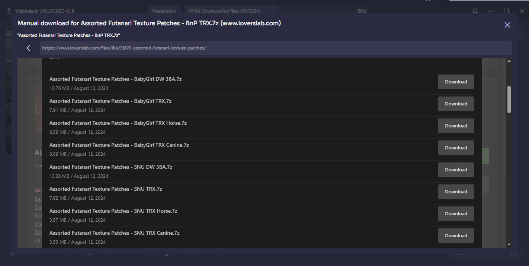Click '13.08 MB / August 12, 2024' text
This screenshot has height=266, width=529.
tap(79, 176)
